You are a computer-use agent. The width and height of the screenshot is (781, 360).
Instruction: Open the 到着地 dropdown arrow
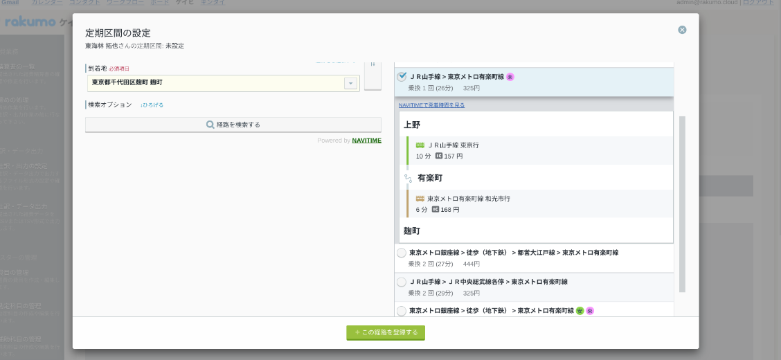(x=350, y=83)
